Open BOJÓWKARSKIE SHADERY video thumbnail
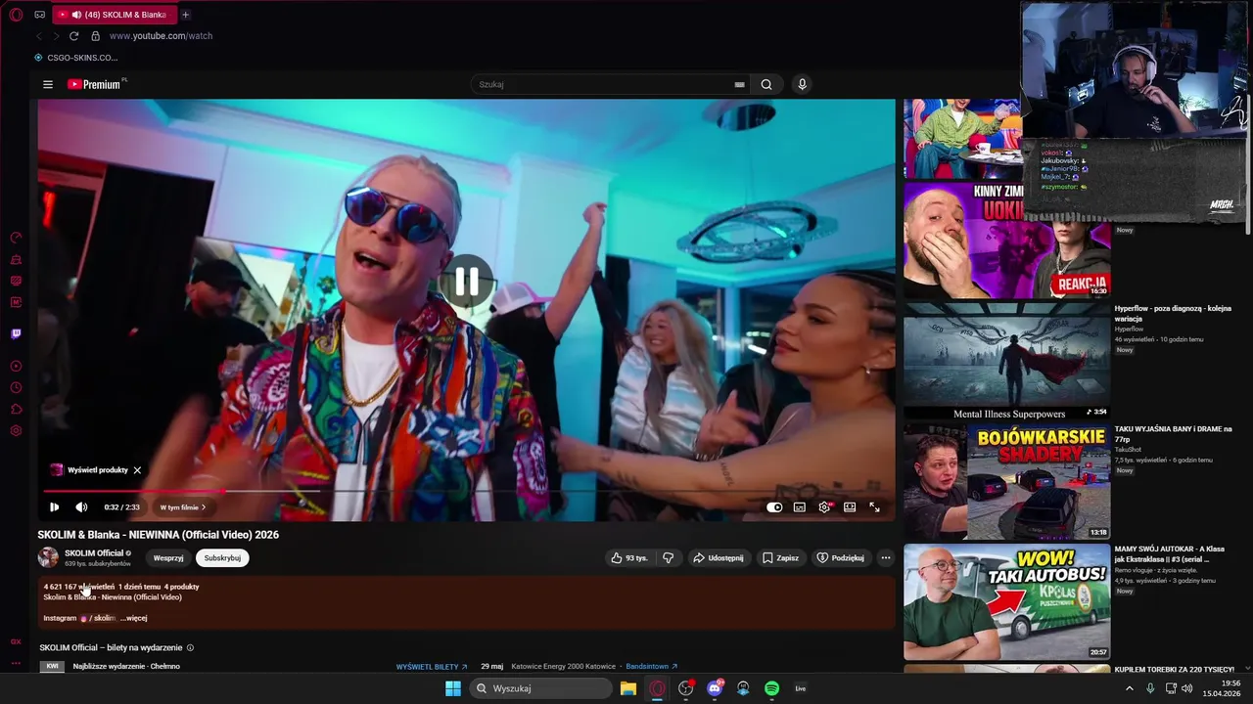The width and height of the screenshot is (1253, 704). tap(1006, 481)
